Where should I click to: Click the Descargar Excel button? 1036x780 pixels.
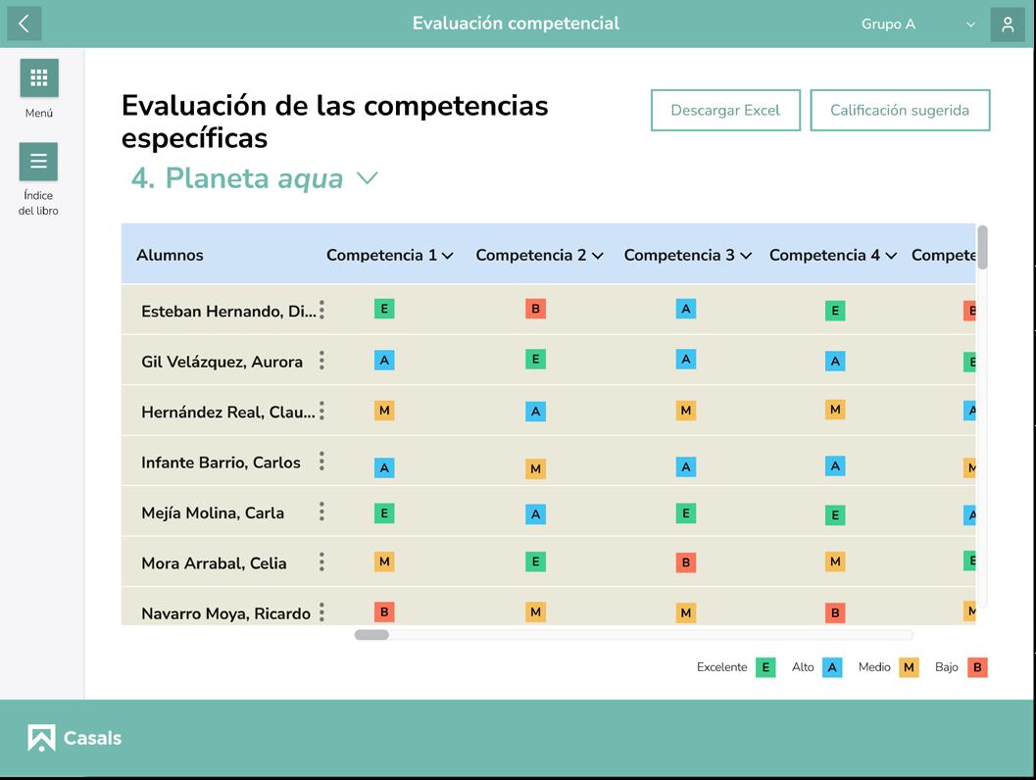pyautogui.click(x=725, y=111)
